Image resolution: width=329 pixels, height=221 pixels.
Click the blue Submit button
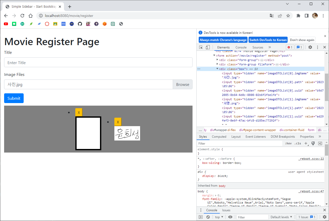coord(14,98)
